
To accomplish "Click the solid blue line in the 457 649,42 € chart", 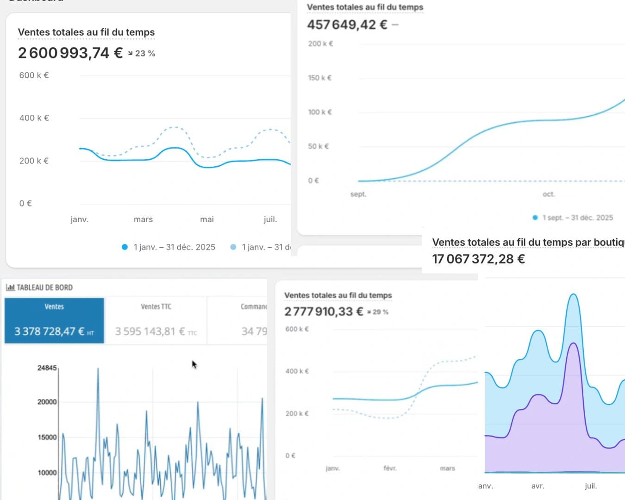I will click(x=463, y=144).
